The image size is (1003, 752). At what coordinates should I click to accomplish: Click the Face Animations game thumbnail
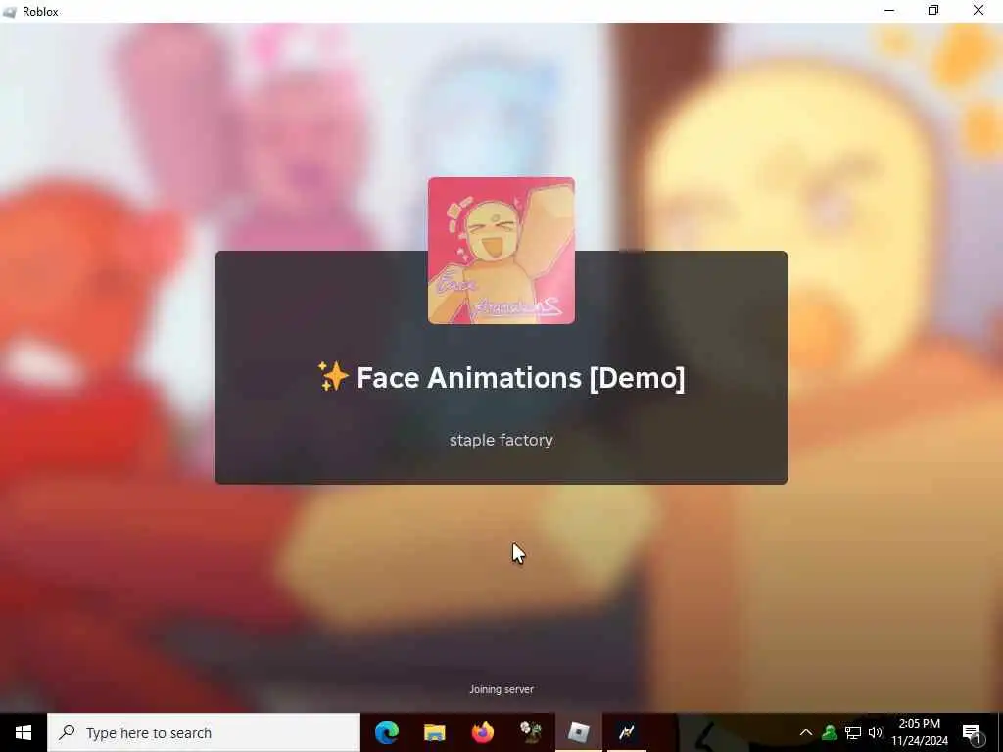(x=501, y=251)
